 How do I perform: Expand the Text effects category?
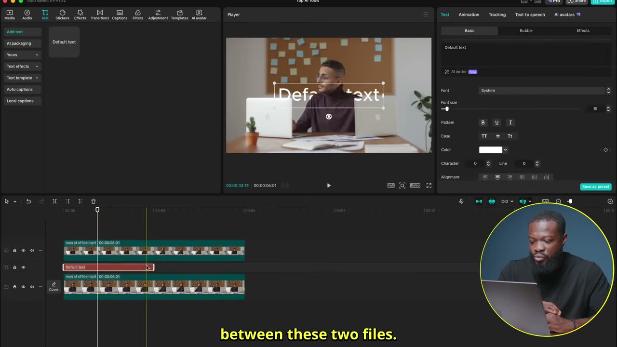(23, 67)
